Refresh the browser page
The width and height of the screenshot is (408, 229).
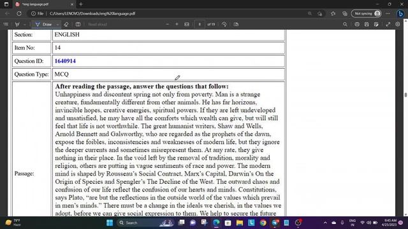click(19, 13)
